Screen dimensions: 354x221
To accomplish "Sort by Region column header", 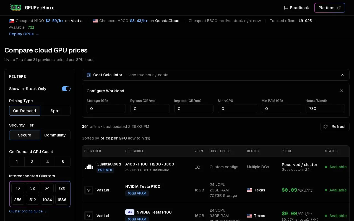I will (x=253, y=151).
